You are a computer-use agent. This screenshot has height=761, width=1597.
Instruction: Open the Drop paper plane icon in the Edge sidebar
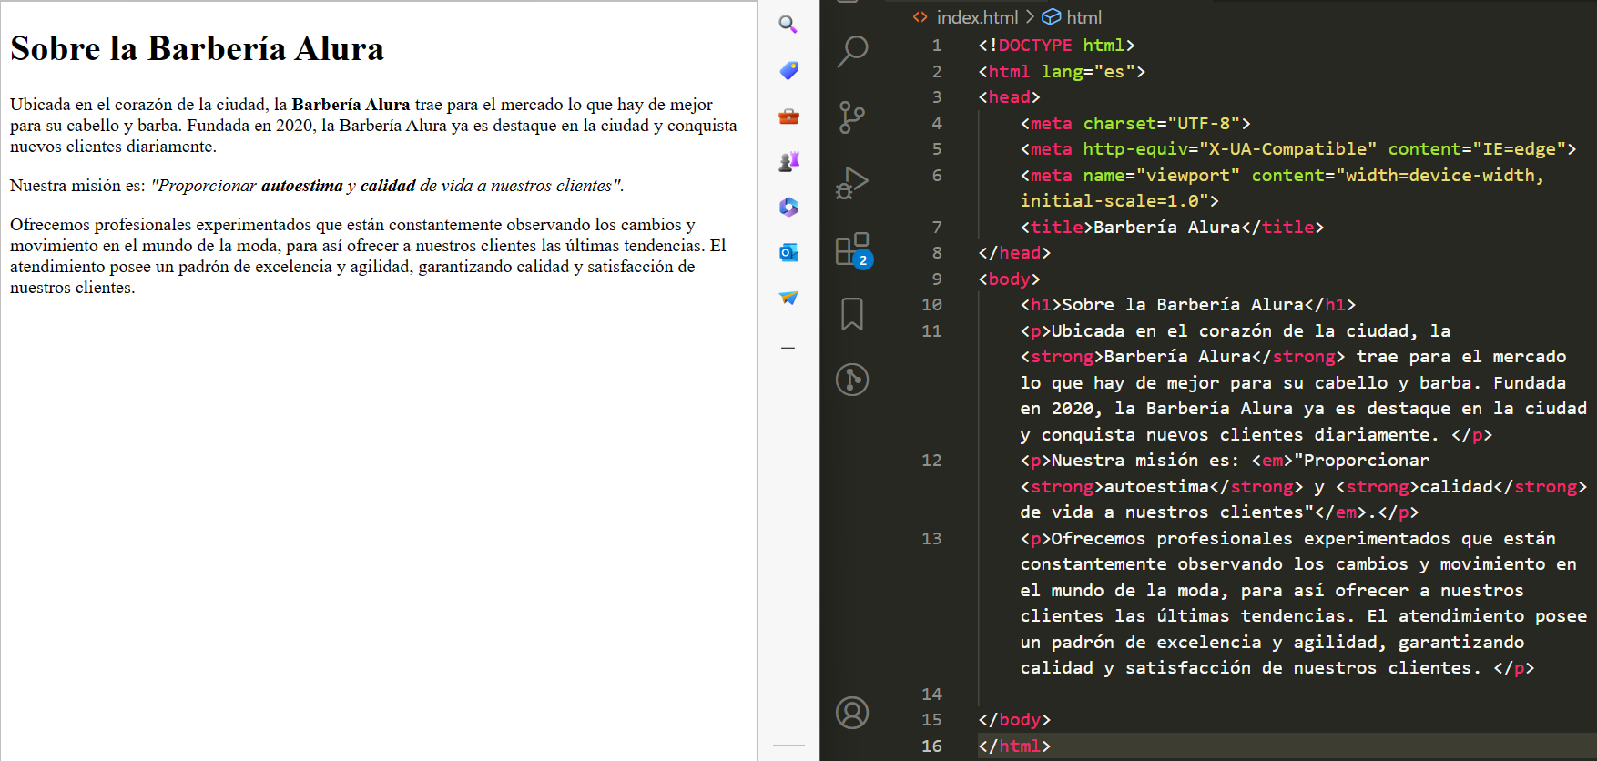[788, 298]
